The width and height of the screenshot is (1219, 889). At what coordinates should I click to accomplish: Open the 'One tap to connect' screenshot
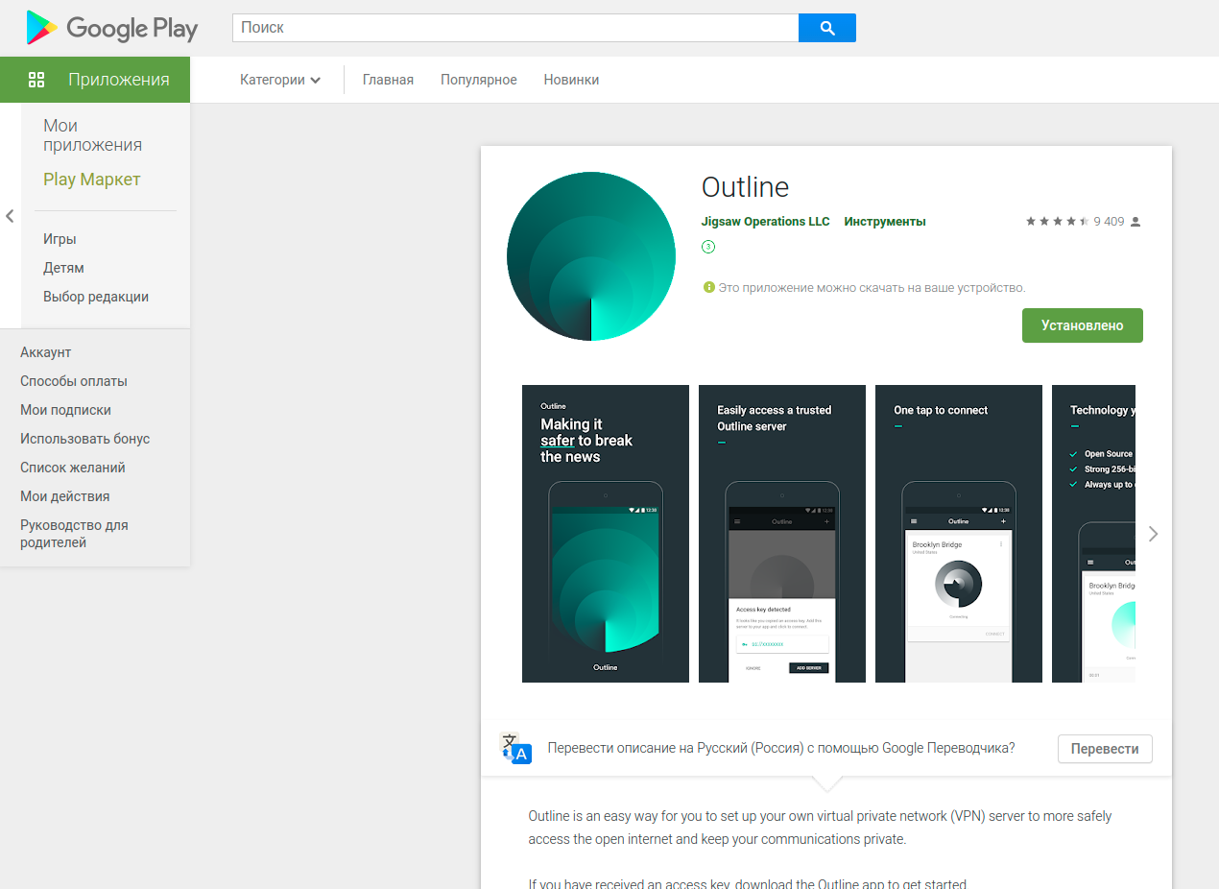(x=959, y=534)
